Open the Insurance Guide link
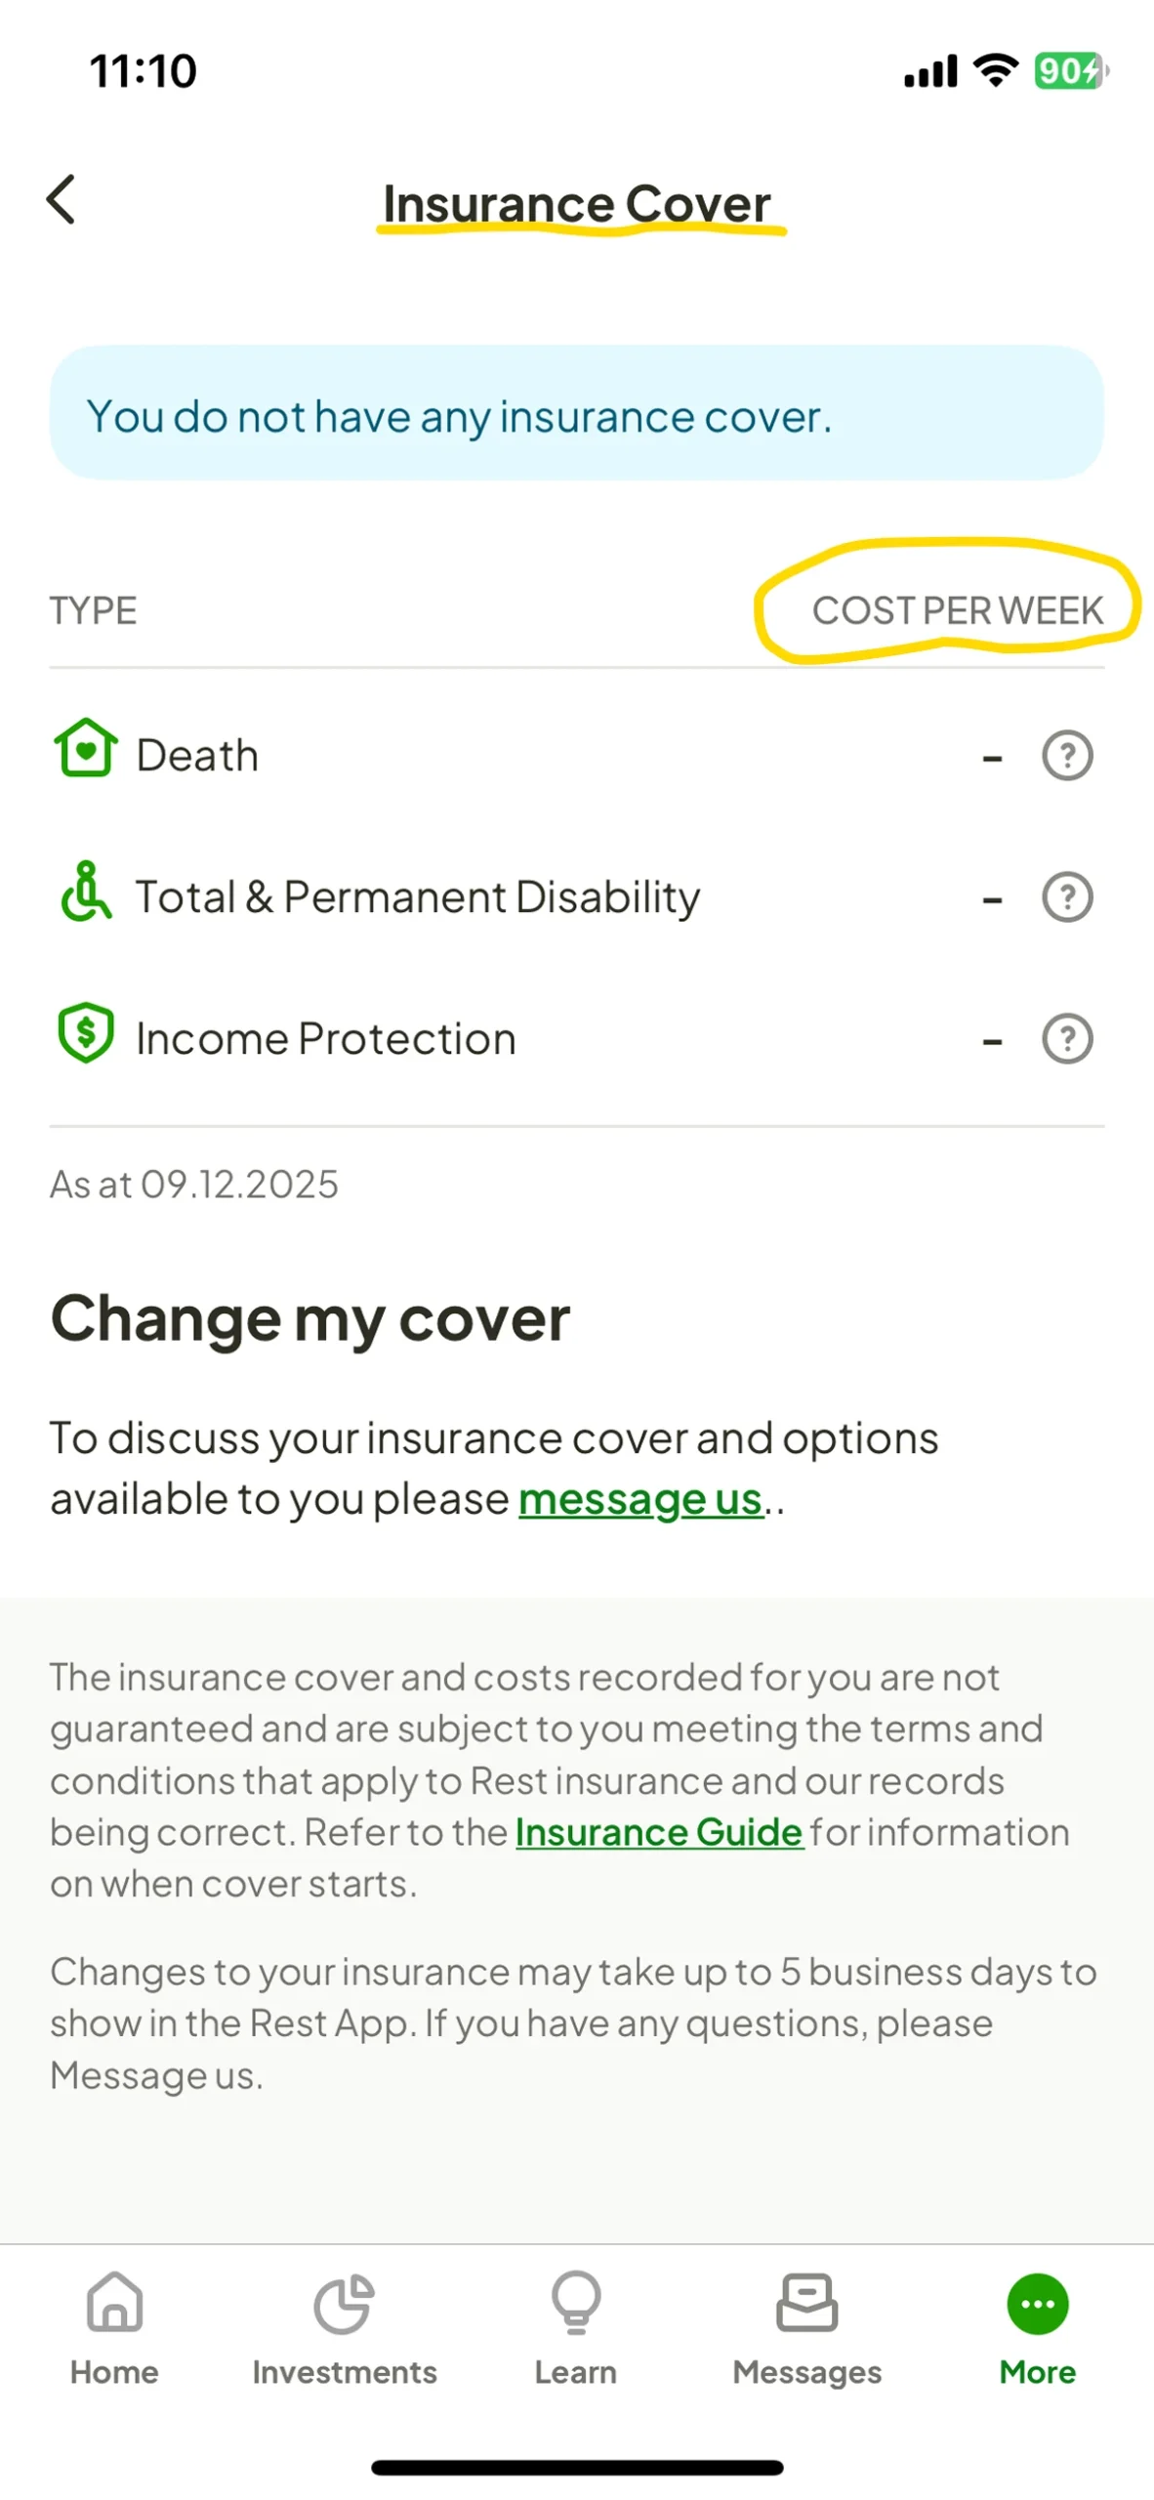This screenshot has height=2500, width=1154. [659, 1832]
